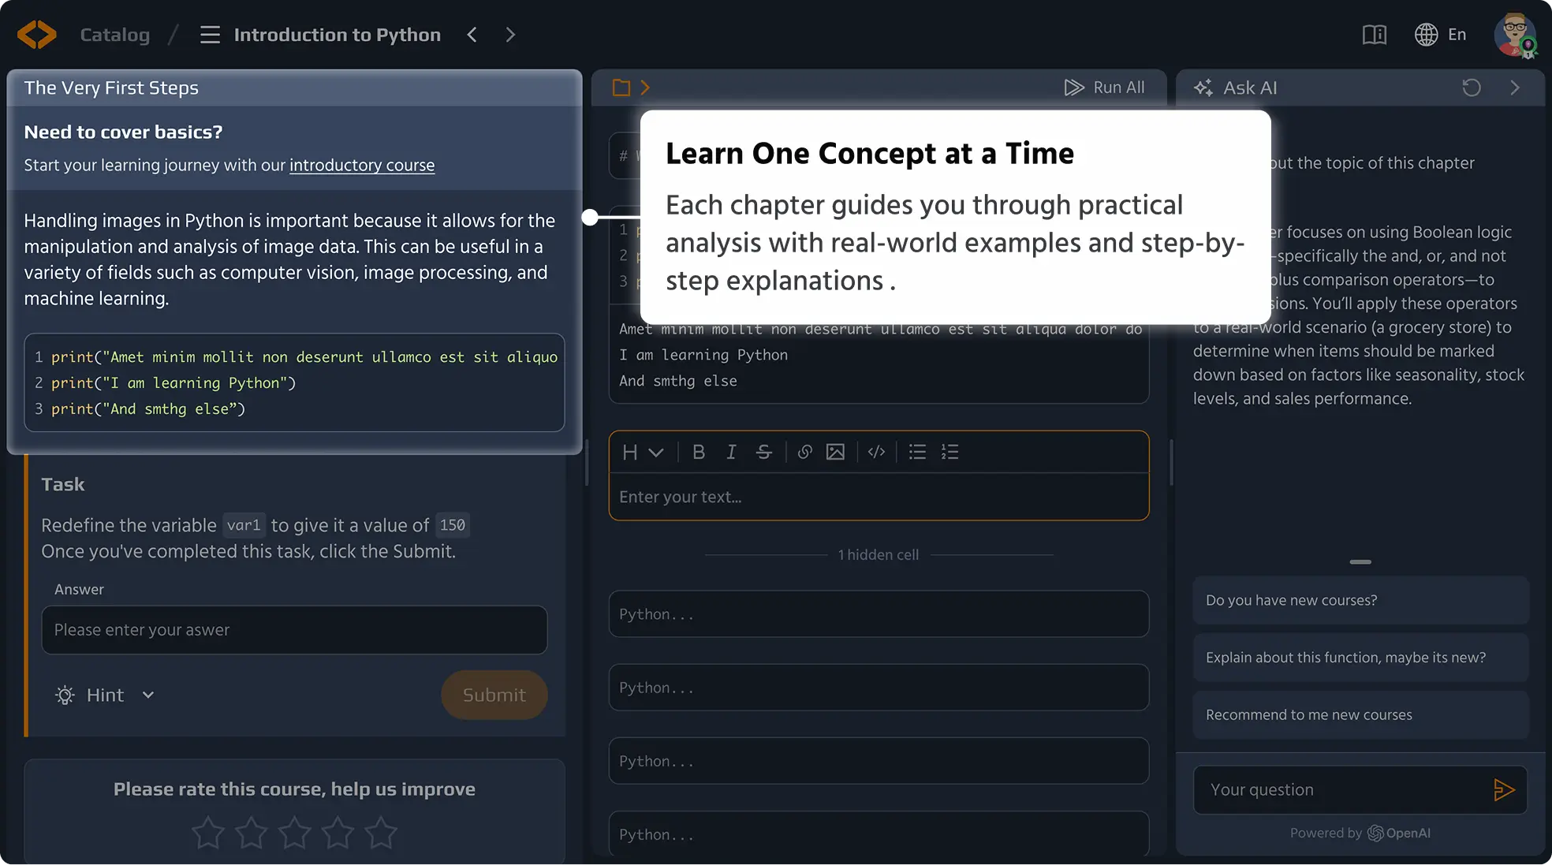This screenshot has width=1552, height=865.
Task: Insert a code block via the toolbar
Action: [876, 452]
